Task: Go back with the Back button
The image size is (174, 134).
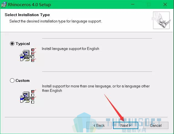Action: [x=99, y=125]
